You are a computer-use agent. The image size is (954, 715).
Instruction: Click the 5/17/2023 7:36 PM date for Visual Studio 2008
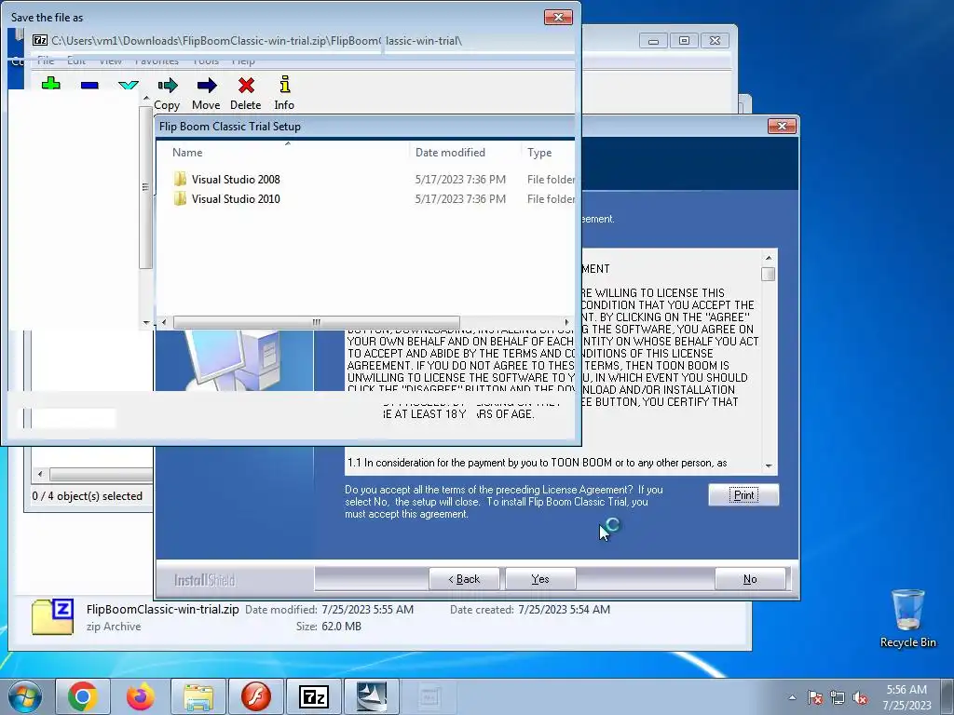pos(460,180)
